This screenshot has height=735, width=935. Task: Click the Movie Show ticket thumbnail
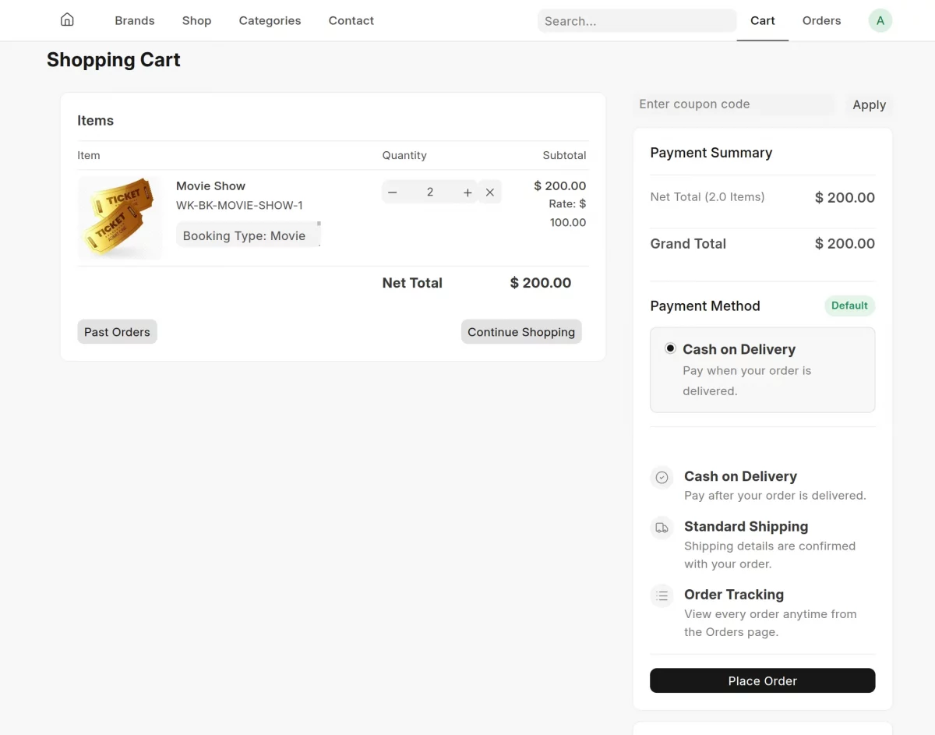click(120, 217)
